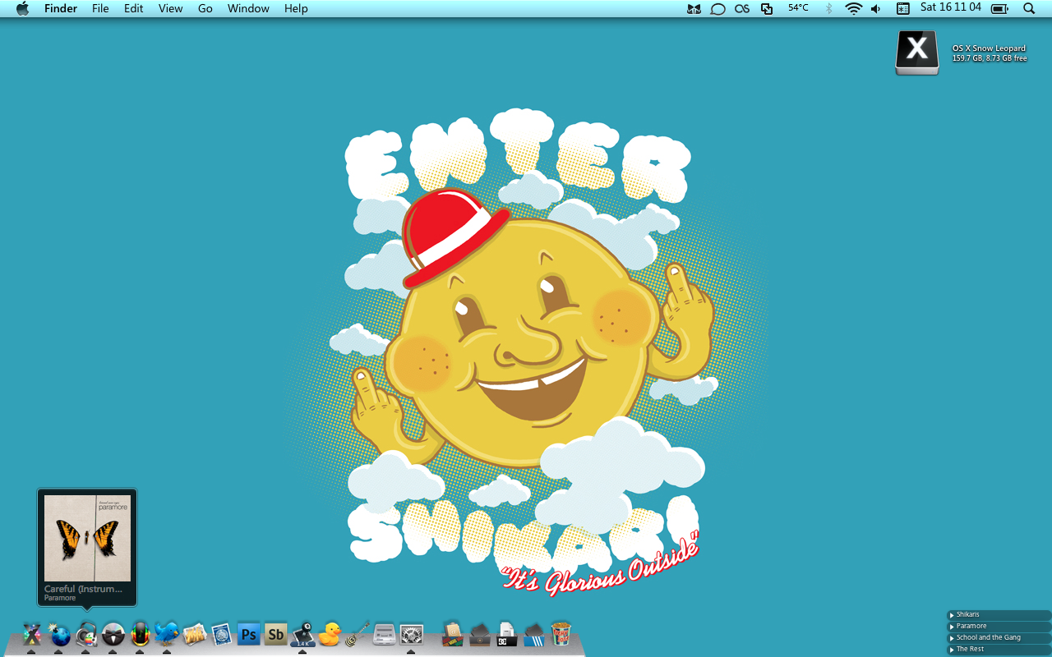Open the Mail stamp icon in Dock
The height and width of the screenshot is (657, 1052).
pos(221,634)
